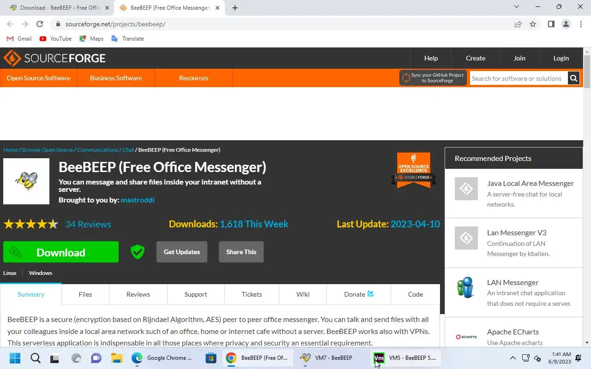Click the search magnifier button in SourceForge header
The image size is (591, 369).
point(573,78)
